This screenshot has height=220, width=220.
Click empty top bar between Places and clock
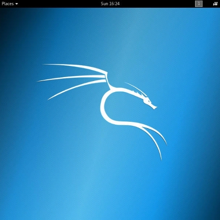(x=59, y=4)
